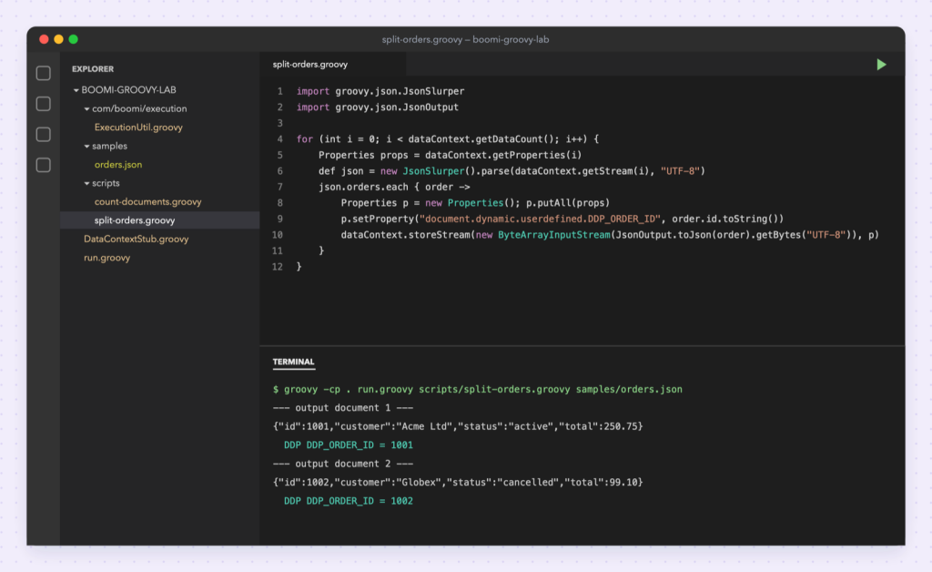This screenshot has width=932, height=572.
Task: Collapse the BOOMI-GROOVY-LAB root arrow
Action: click(x=76, y=90)
